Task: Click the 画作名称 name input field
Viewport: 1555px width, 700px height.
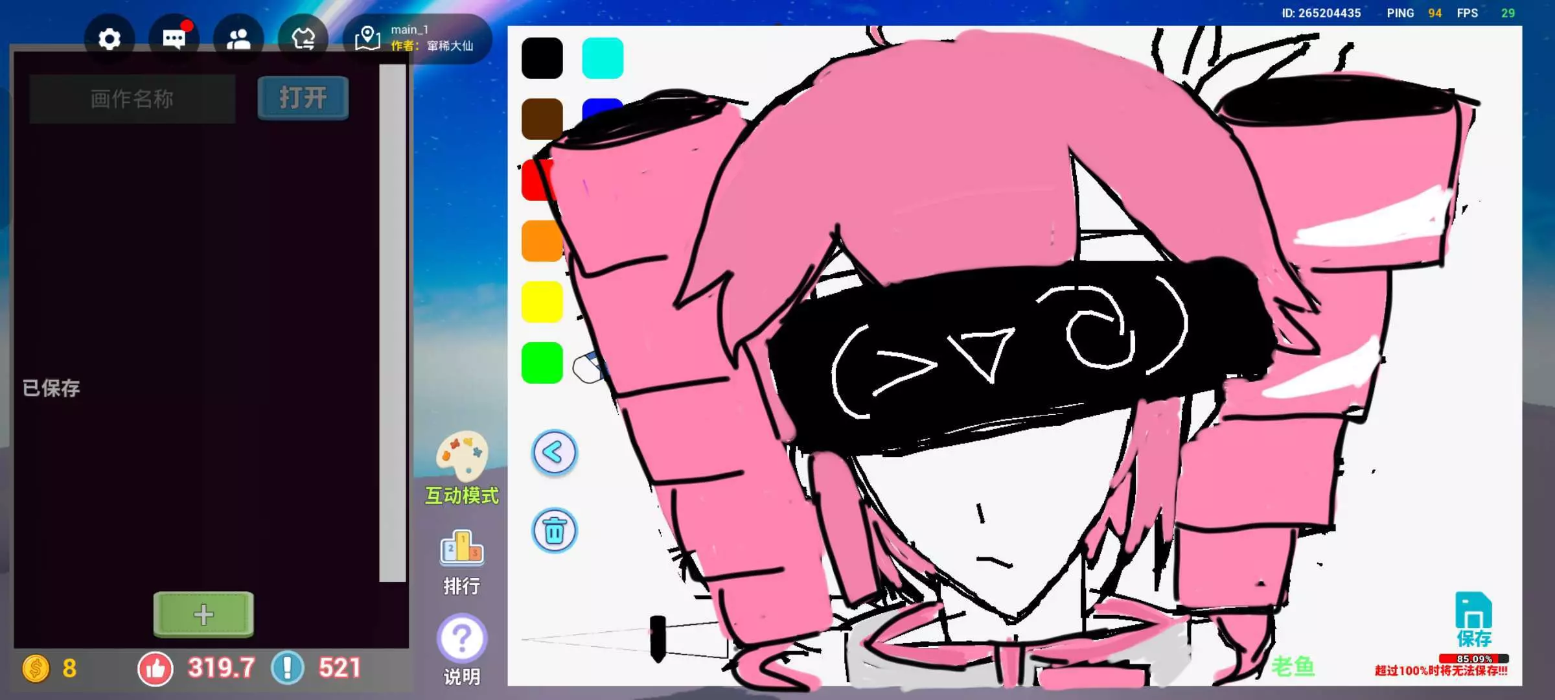Action: [x=132, y=99]
